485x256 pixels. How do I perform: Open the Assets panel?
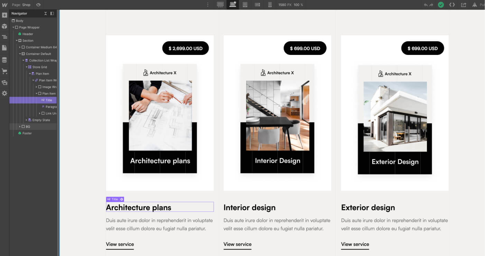point(4,83)
